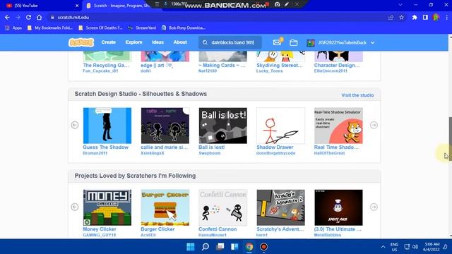452x254 pixels.
Task: Switch to the YouTube browser tab
Action: coord(42,6)
